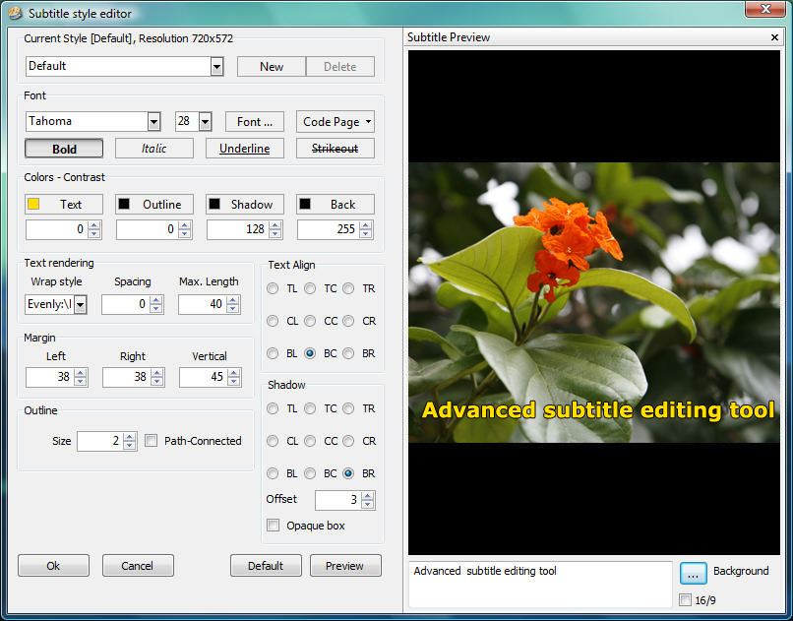
Task: Select Shadow CL radio button
Action: pyautogui.click(x=273, y=441)
